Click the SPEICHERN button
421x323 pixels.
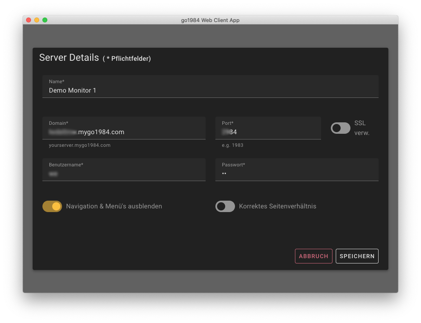pos(357,256)
